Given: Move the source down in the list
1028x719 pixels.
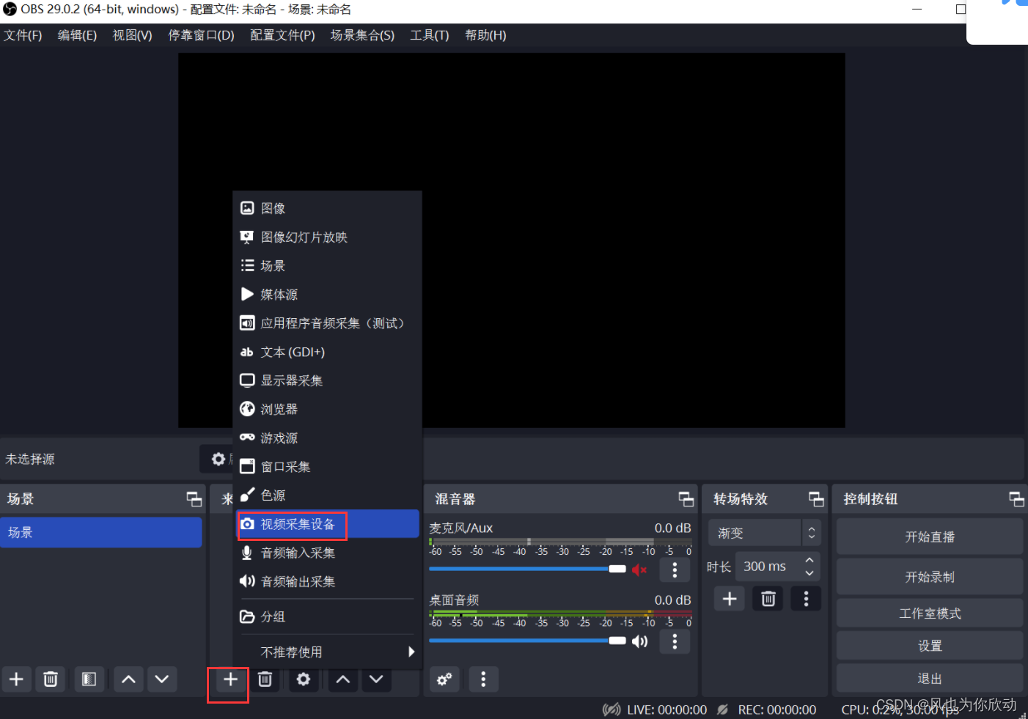Looking at the screenshot, I should click(376, 679).
